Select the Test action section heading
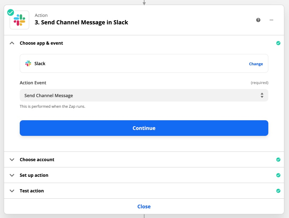 (x=32, y=191)
